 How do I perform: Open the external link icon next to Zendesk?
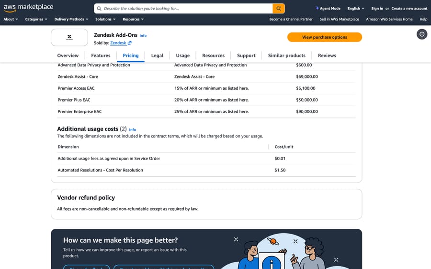[129, 43]
